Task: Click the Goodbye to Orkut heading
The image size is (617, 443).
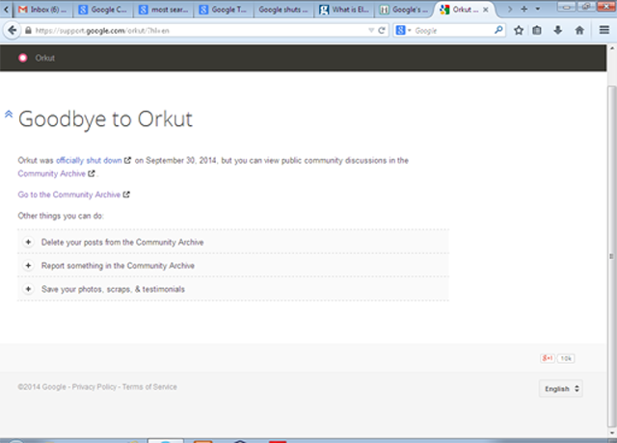Action: (x=105, y=119)
